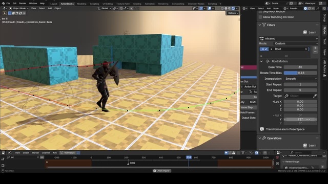The image size is (328, 184).
Task: Open the graph editor Marker menu
Action: (35, 153)
